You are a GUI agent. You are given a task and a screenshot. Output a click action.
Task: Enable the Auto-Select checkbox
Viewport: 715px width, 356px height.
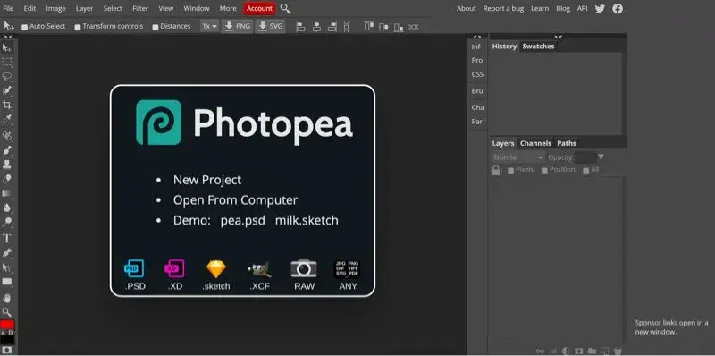pyautogui.click(x=25, y=27)
